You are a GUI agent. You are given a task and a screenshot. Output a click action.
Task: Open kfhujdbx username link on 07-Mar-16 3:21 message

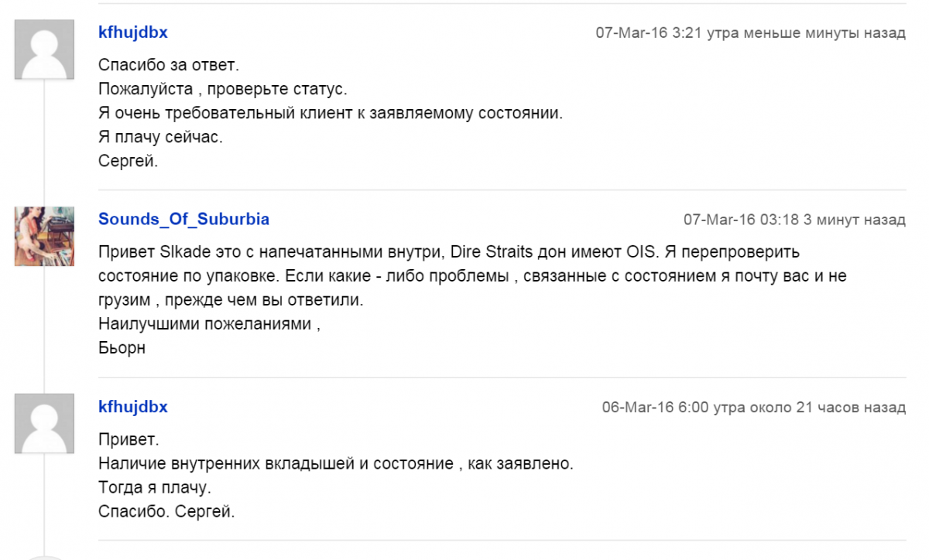(x=133, y=32)
